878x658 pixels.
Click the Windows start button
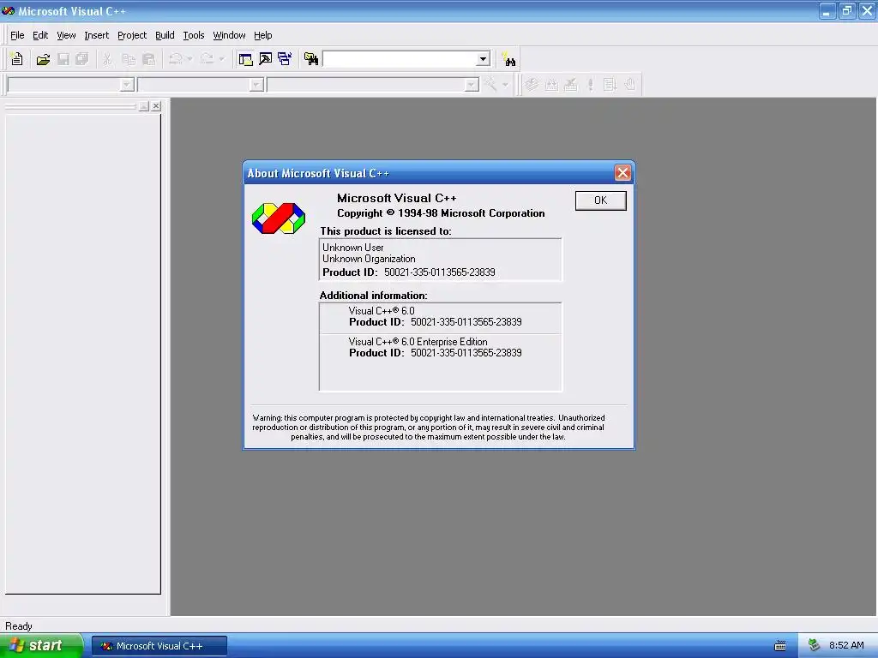click(x=41, y=645)
